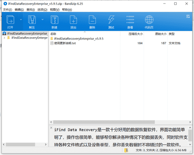Sort by the 压缩后大小 column header
Screen dimensions: 194x155
pyautogui.click(x=136, y=34)
